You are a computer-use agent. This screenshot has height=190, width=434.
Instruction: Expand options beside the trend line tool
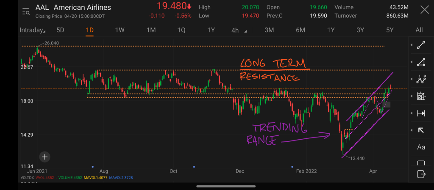tap(412, 45)
